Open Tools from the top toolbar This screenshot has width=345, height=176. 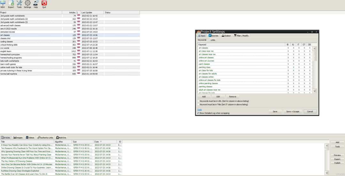point(19,4)
